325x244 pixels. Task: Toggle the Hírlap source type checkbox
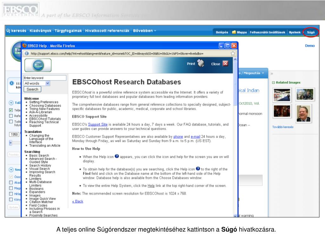[x=11, y=194]
